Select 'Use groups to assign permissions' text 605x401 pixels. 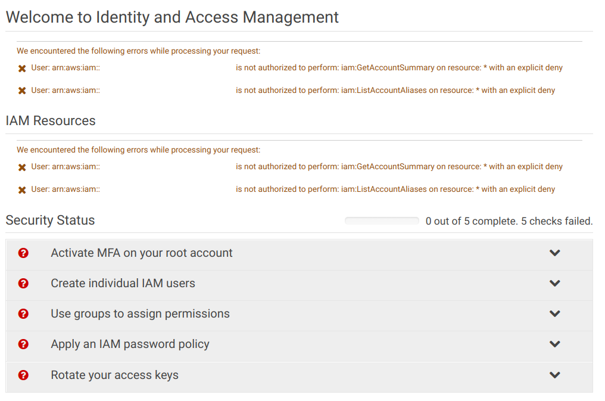click(140, 314)
